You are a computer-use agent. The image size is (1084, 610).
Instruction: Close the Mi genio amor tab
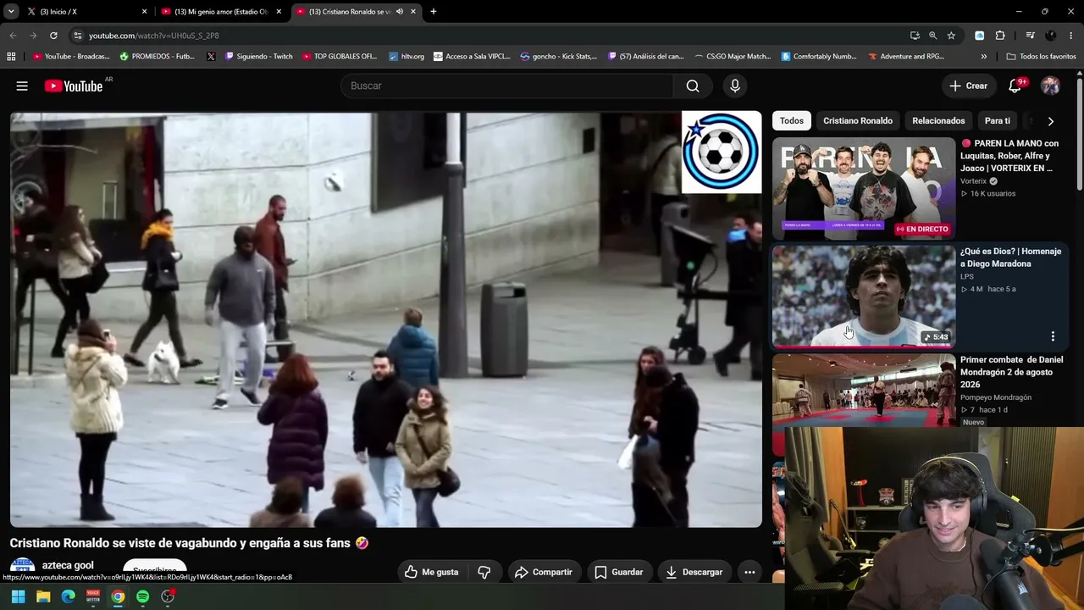(x=279, y=12)
